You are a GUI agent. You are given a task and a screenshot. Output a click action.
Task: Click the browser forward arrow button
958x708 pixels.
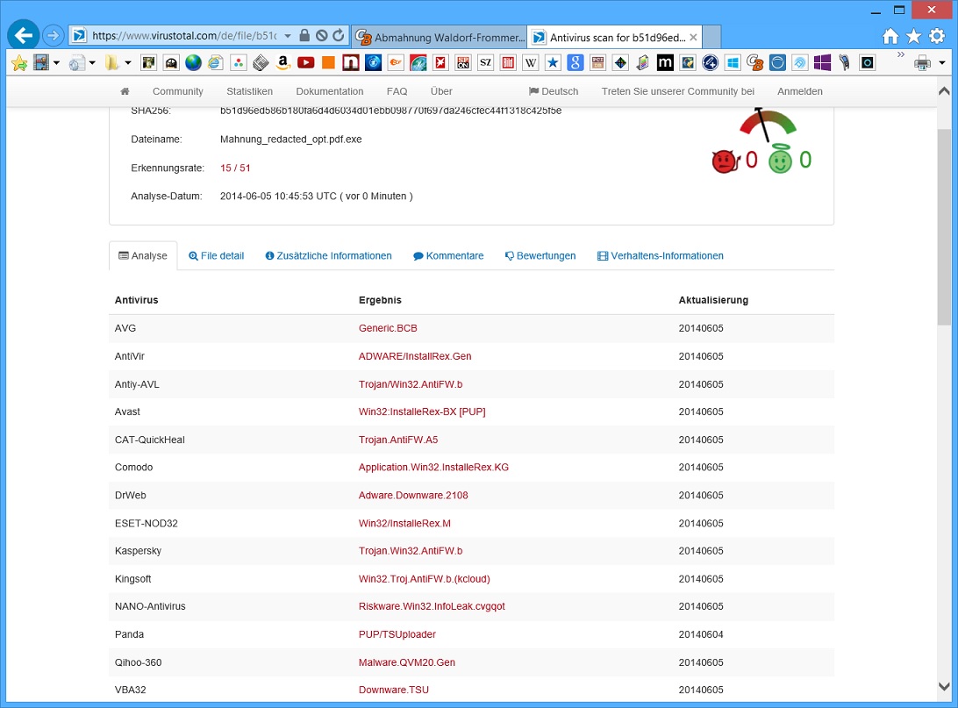(x=54, y=35)
